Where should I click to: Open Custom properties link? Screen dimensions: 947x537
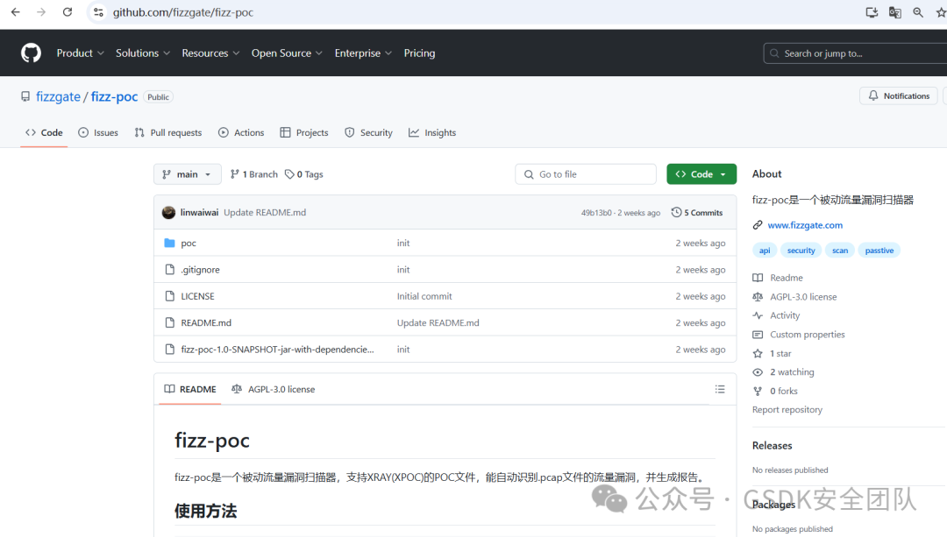click(x=799, y=335)
